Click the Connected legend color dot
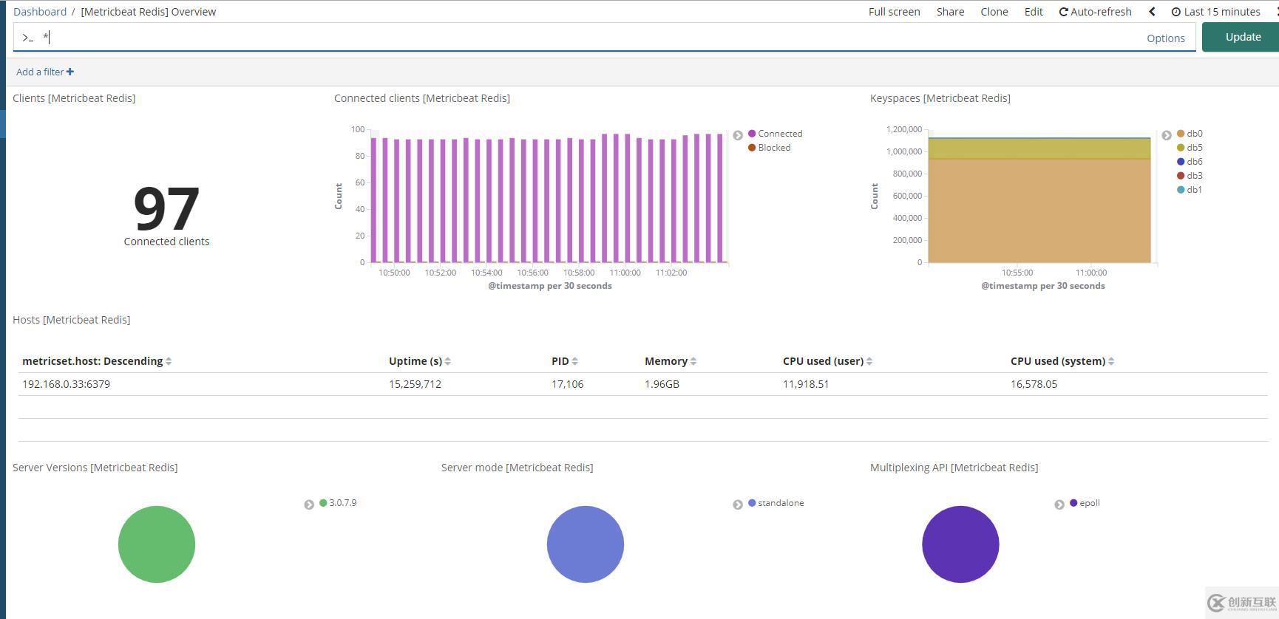 pos(752,134)
